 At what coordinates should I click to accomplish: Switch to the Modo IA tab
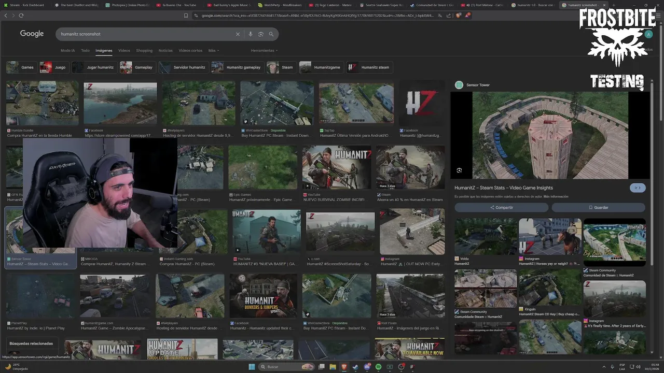[67, 51]
